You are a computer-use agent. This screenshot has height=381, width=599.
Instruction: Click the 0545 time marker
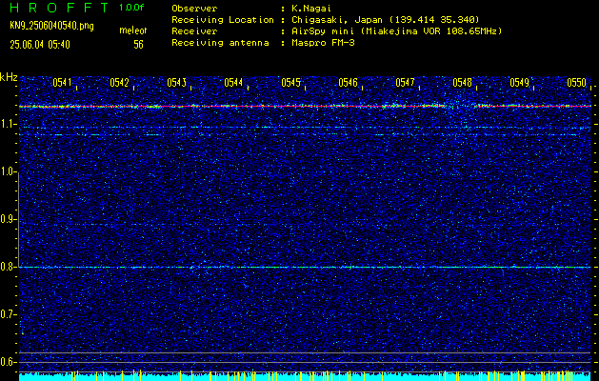point(290,83)
